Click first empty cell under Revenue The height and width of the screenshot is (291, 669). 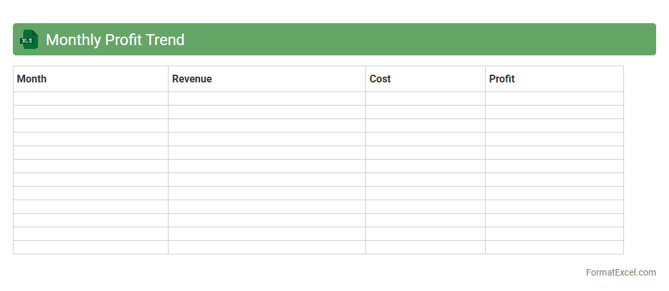[x=267, y=99]
